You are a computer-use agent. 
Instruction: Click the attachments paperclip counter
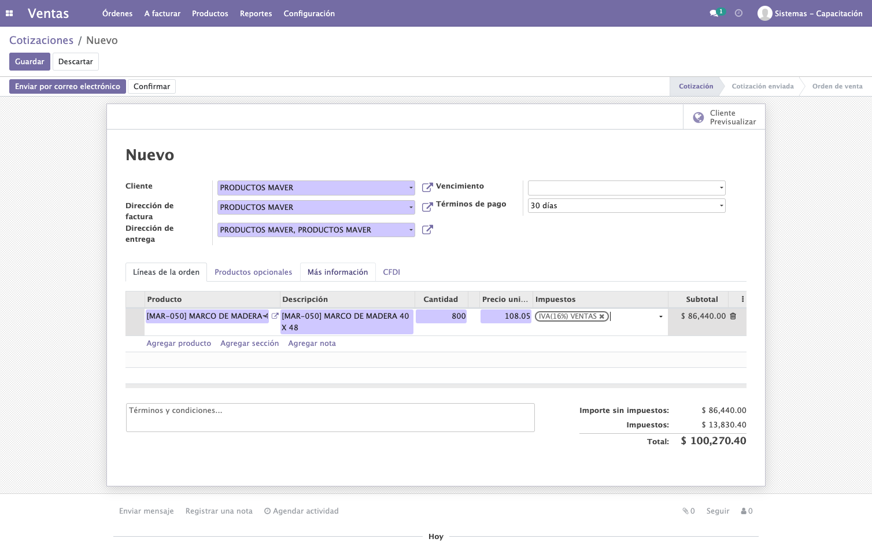[x=688, y=511]
